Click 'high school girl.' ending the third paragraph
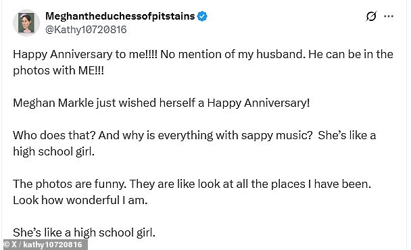 (53, 152)
